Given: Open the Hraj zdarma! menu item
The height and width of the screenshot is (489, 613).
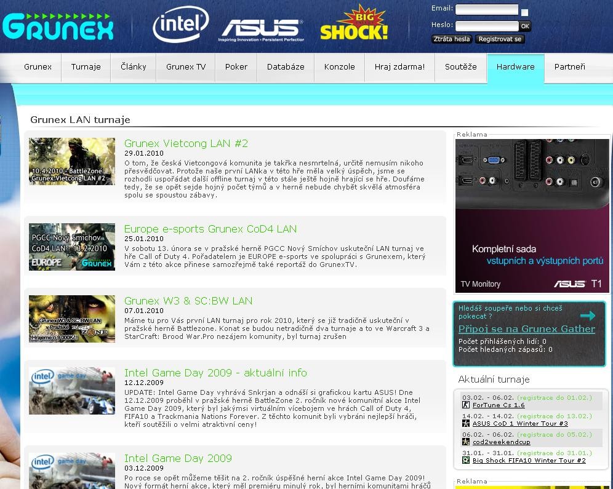Looking at the screenshot, I should (x=399, y=67).
